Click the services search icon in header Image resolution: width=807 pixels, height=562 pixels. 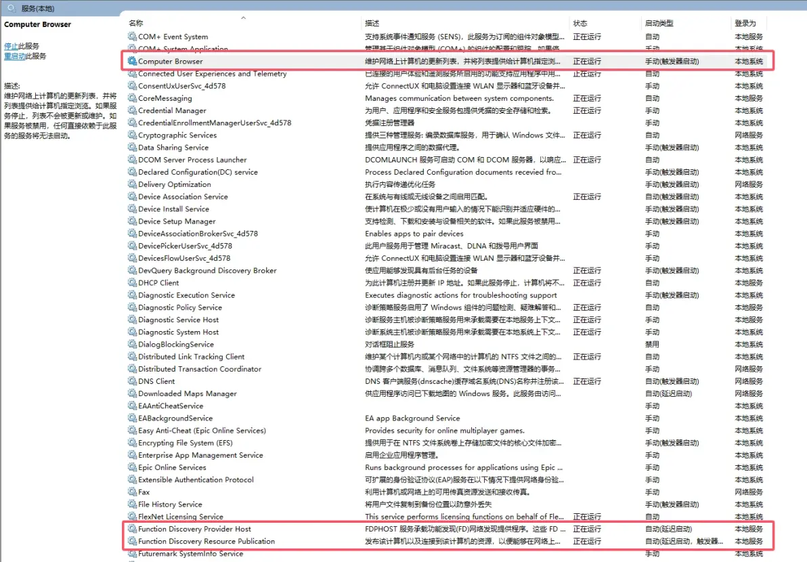12,8
